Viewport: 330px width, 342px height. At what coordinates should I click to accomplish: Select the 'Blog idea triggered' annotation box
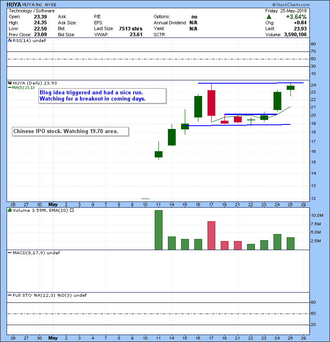102,96
